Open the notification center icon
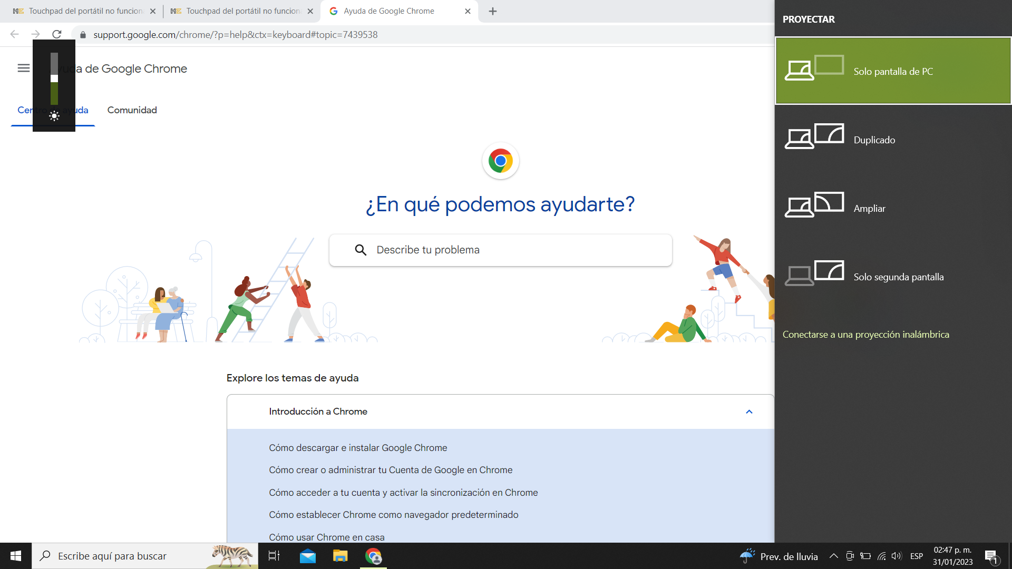1012x569 pixels. (x=991, y=556)
